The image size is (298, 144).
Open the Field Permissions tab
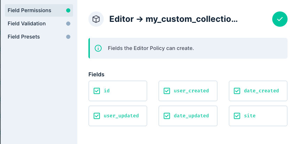tap(30, 10)
